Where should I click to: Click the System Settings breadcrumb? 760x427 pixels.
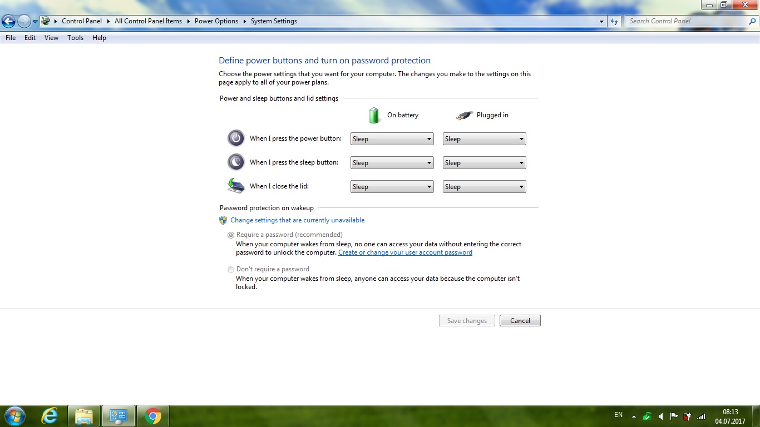tap(274, 21)
